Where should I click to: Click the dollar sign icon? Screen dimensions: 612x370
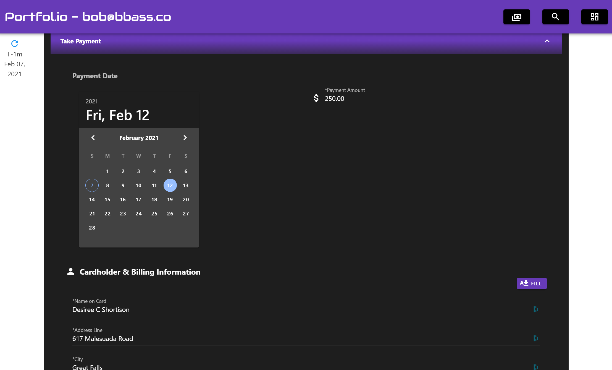tap(316, 98)
